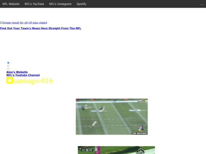Click the yellow Snapchat ghost icon
This screenshot has height=154, width=206.
10,80
